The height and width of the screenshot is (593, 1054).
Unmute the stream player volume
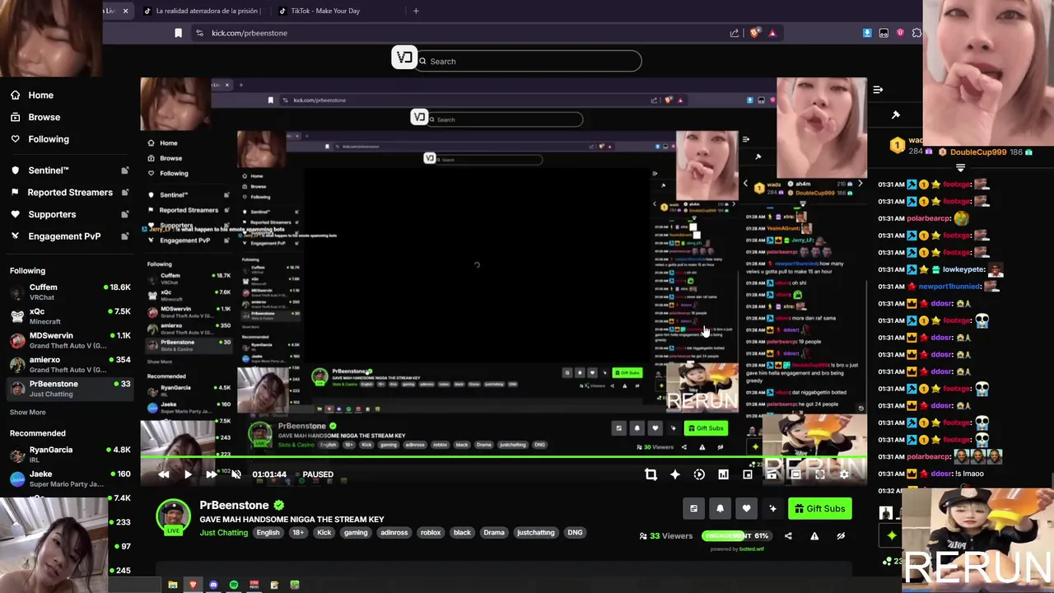[236, 474]
